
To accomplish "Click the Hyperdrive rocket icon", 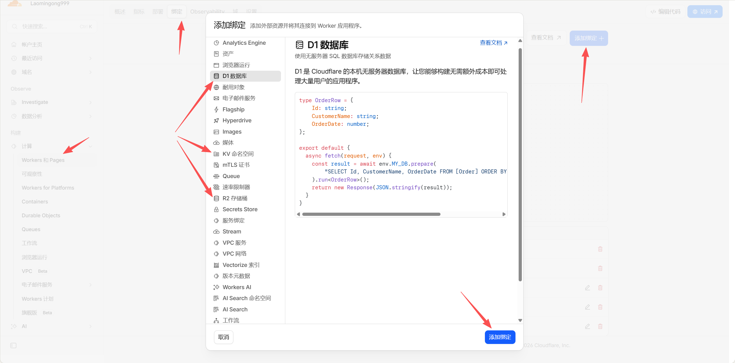I will 216,121.
